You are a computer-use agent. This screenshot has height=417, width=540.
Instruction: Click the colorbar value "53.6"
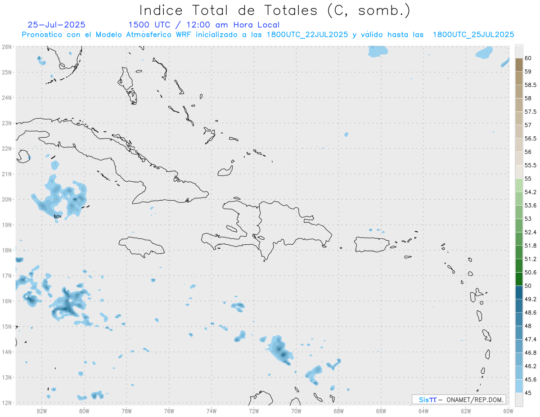point(530,206)
